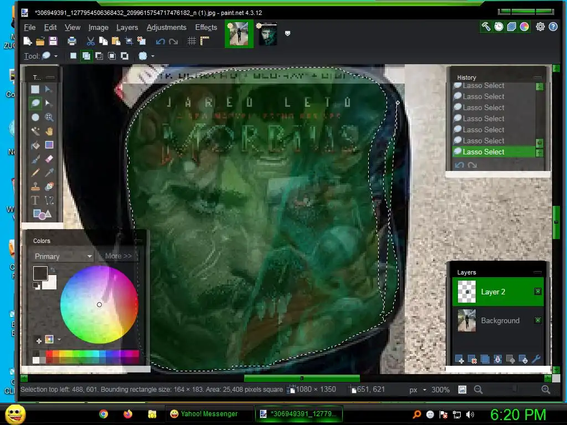Toggle Background layer visibility checkbox
Image resolution: width=567 pixels, height=425 pixels.
pos(538,320)
